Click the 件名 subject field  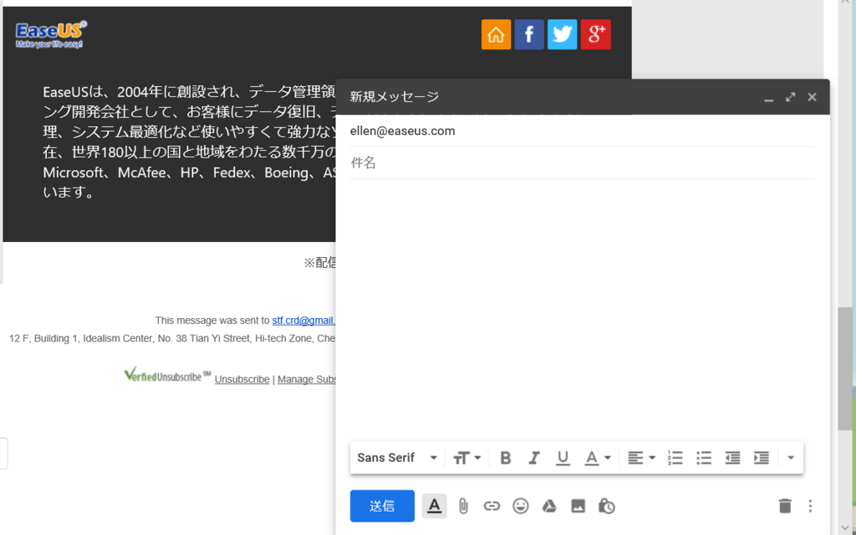583,163
